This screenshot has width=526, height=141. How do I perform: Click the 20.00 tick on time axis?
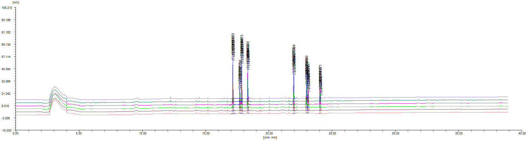pos(269,133)
